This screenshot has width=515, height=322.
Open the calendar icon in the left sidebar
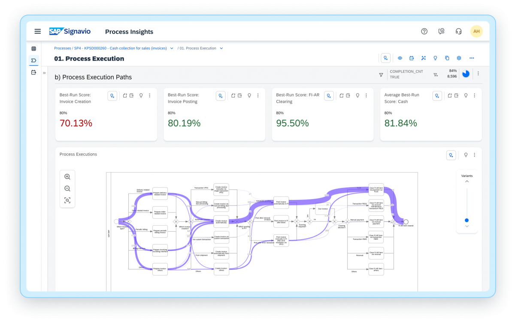[33, 72]
